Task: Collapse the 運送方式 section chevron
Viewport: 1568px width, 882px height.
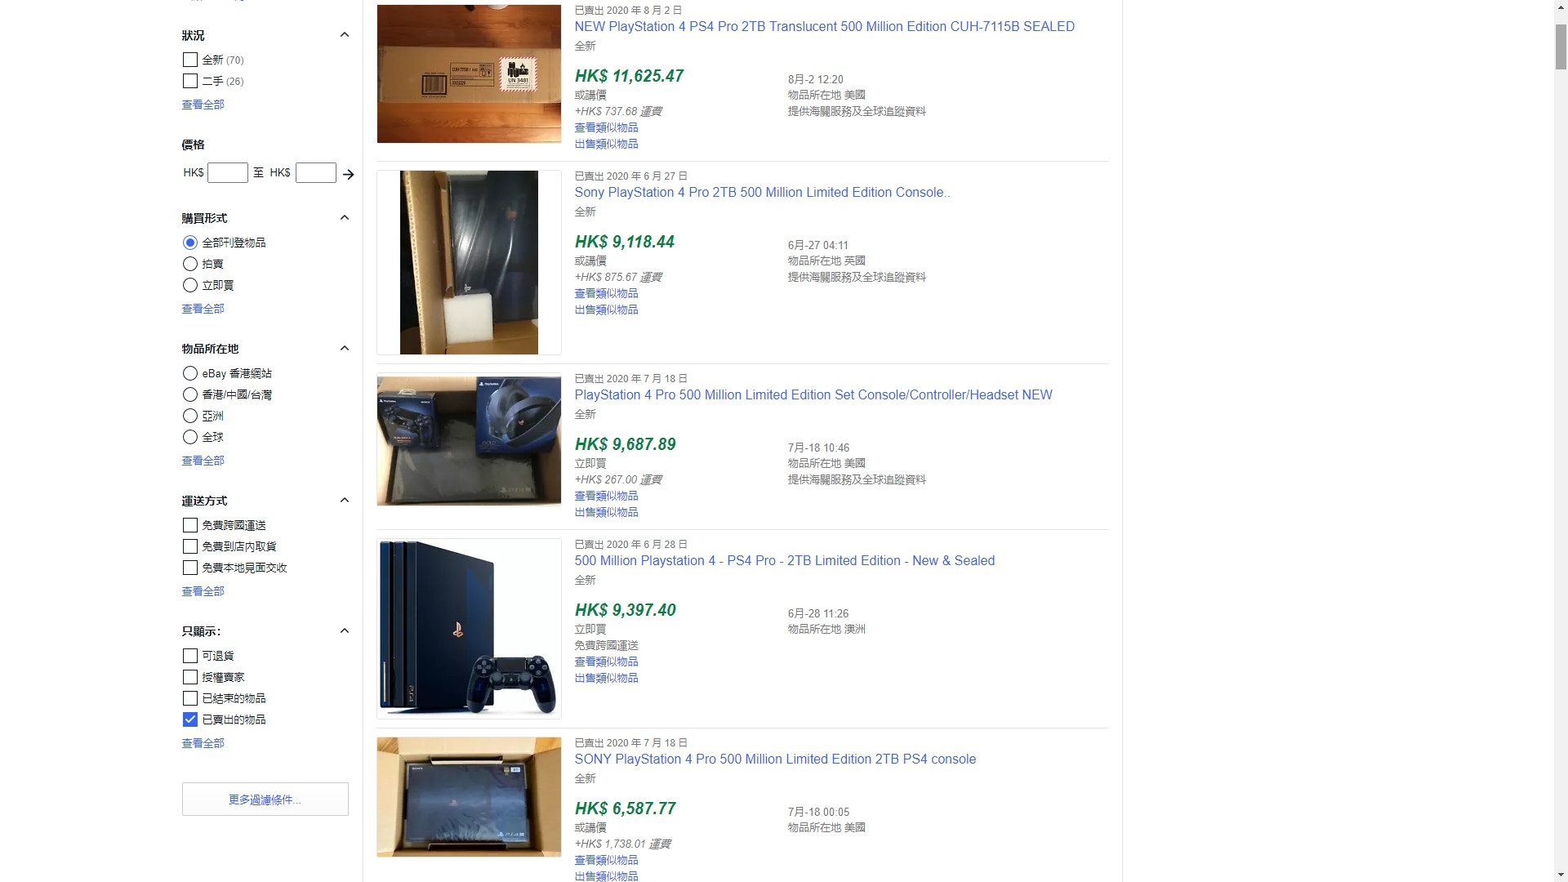Action: pyautogui.click(x=345, y=501)
